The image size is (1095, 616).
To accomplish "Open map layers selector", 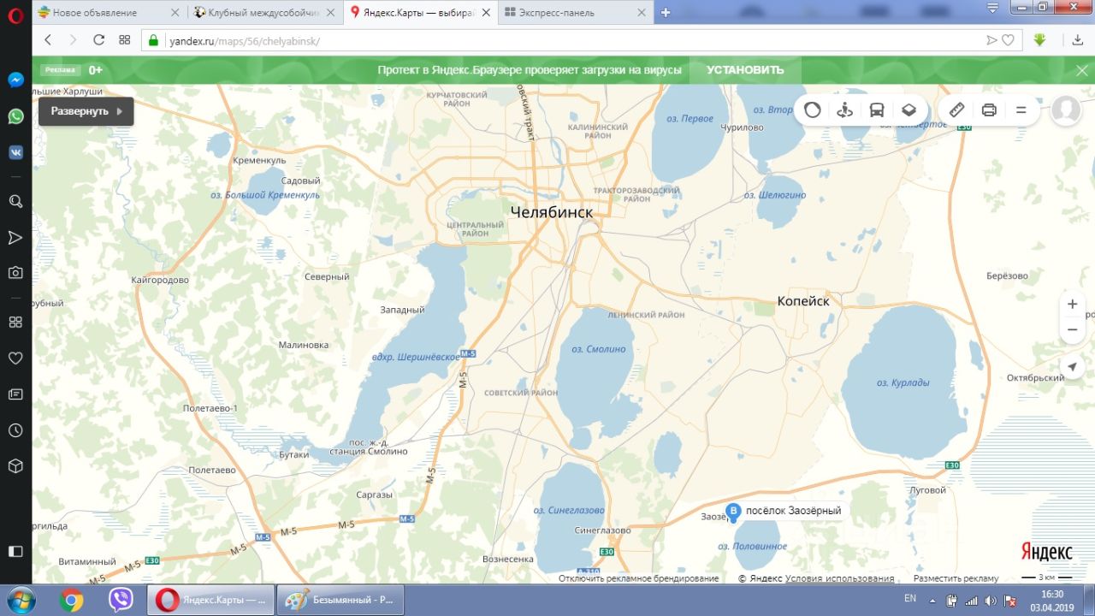I will coord(909,110).
